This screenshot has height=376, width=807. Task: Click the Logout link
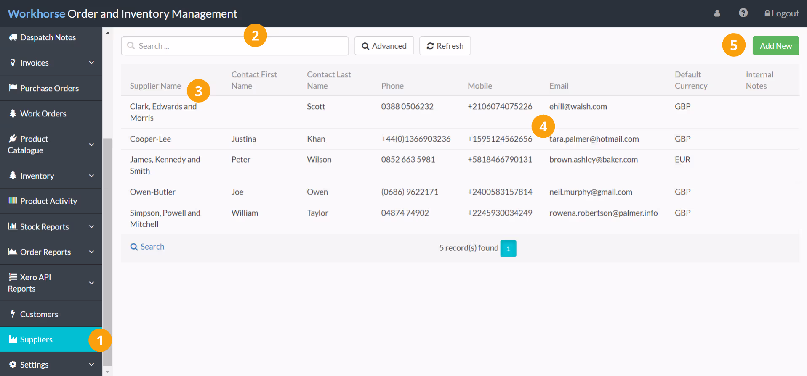(782, 13)
